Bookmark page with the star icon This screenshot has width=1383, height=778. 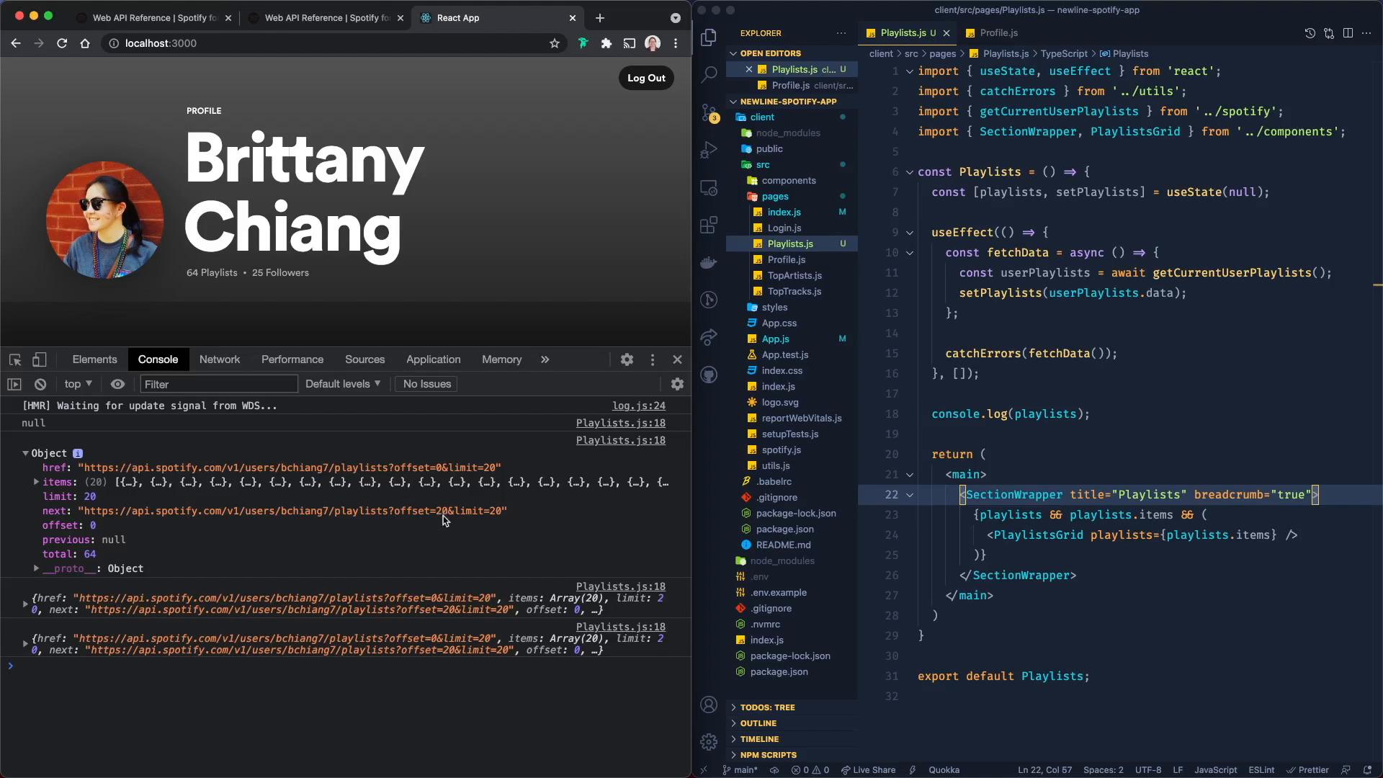[x=555, y=43]
